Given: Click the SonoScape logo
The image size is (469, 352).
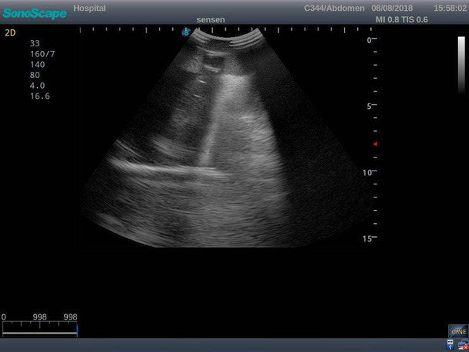Looking at the screenshot, I should tap(35, 13).
